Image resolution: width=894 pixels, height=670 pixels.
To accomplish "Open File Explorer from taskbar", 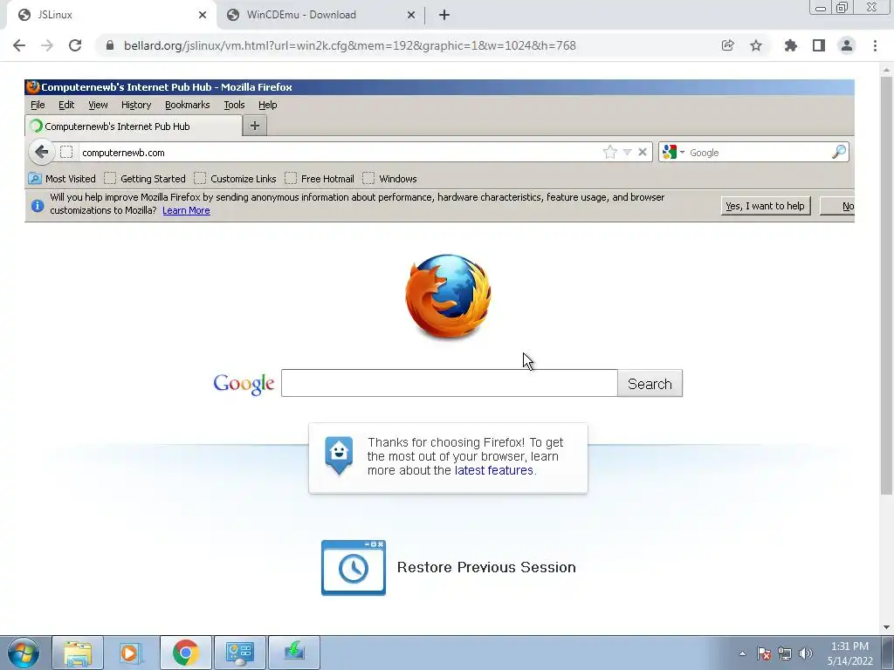I will click(78, 653).
